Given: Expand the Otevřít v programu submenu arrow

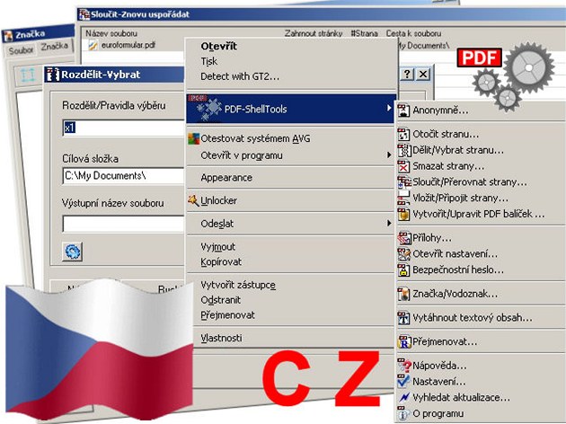Looking at the screenshot, I should [x=389, y=155].
